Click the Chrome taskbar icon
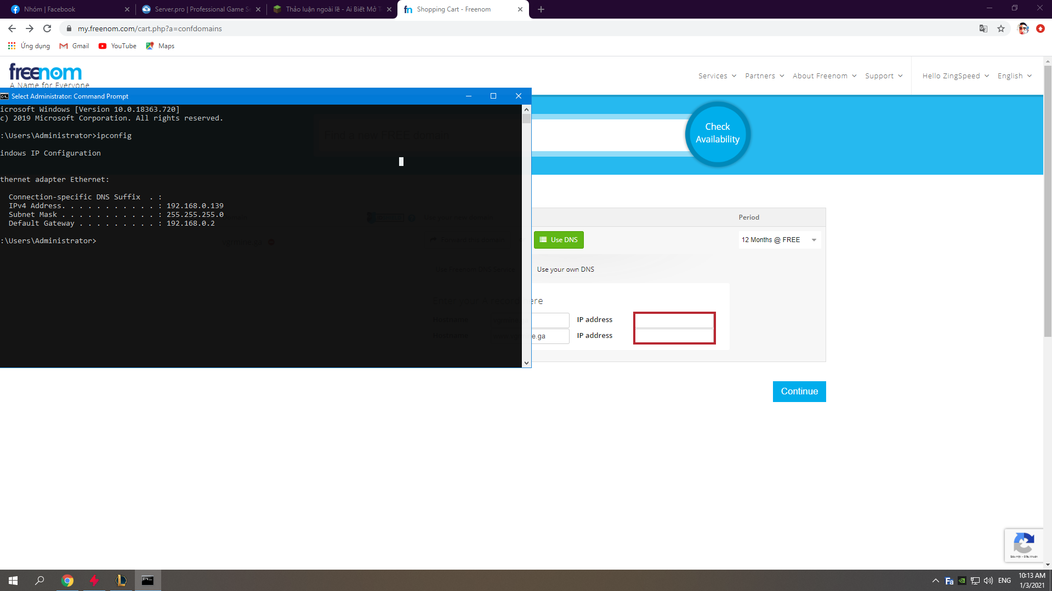Screen dimensions: 1052x591 coord(67,581)
